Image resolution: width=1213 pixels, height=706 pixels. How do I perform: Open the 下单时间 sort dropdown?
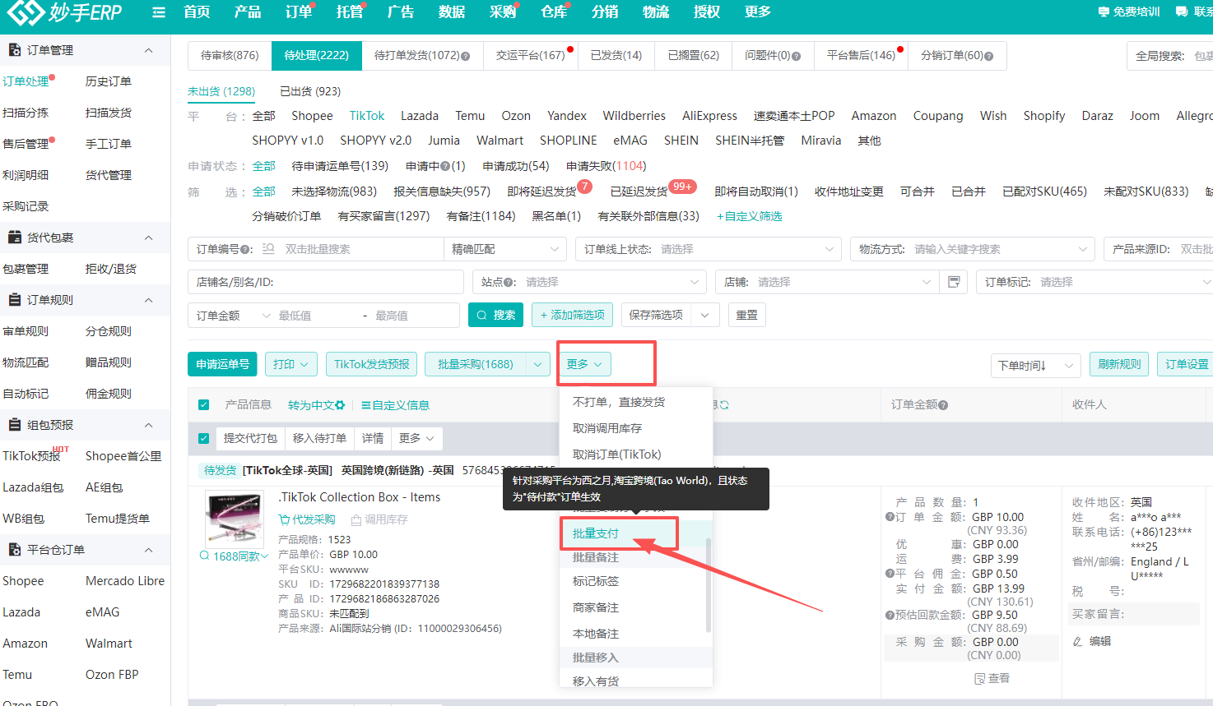[x=1035, y=366]
